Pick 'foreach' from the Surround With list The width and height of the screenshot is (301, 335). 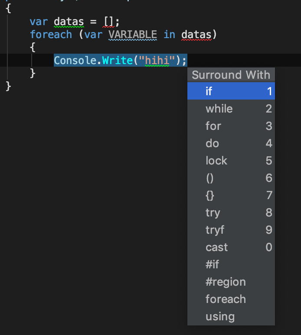[x=230, y=299]
